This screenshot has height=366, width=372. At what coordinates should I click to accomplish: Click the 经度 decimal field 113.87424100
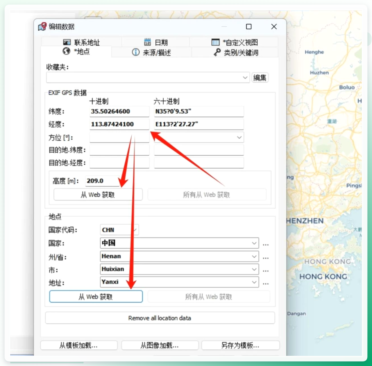(x=119, y=124)
